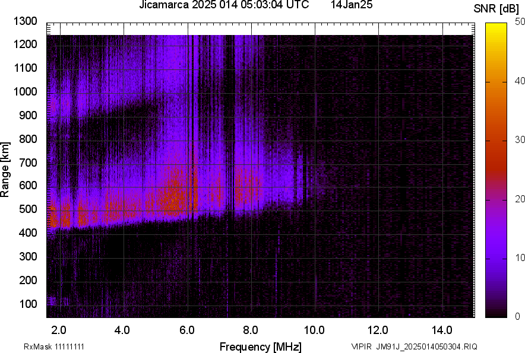The height and width of the screenshot is (353, 525).
Task: Click the 100 range tick label
Action: (x=28, y=304)
